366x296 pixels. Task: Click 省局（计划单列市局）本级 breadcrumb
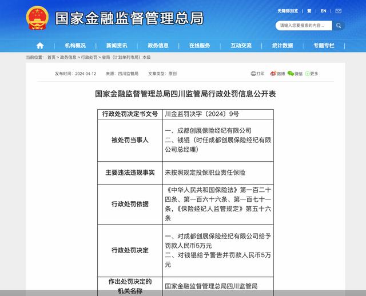pos(126,57)
